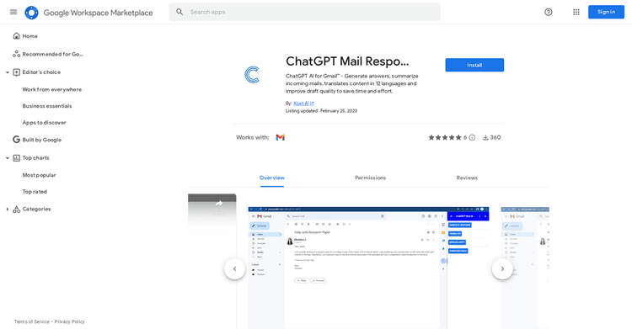This screenshot has width=632, height=329.
Task: Collapse the Editor's choice section
Action: [8, 72]
